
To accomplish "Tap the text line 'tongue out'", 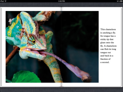I will (x=106, y=53).
